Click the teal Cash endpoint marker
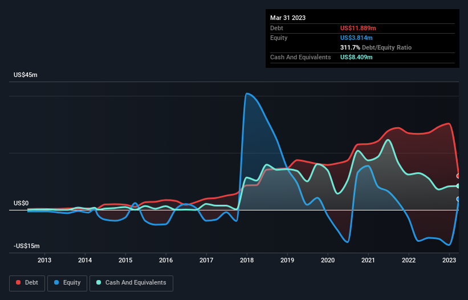The width and height of the screenshot is (468, 300). pyautogui.click(x=458, y=186)
